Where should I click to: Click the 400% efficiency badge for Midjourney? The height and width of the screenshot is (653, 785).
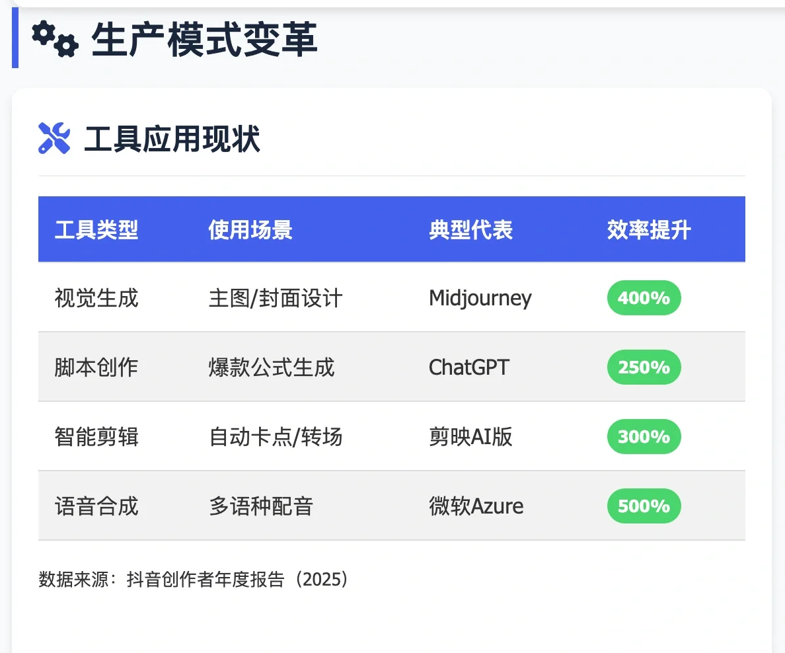pyautogui.click(x=644, y=298)
